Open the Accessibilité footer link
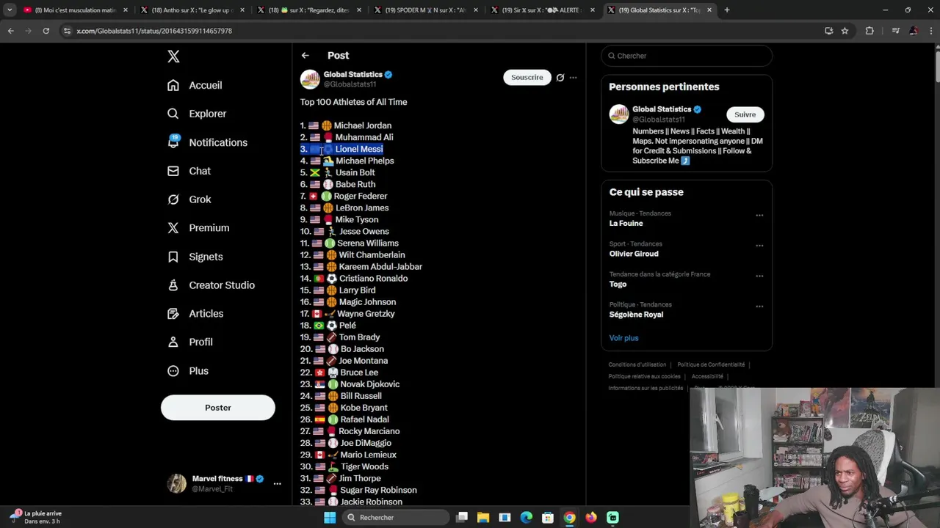Screen dimensions: 940x528 point(707,376)
